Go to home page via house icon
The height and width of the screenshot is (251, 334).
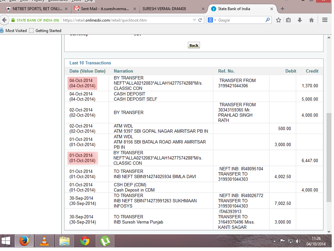pyautogui.click(x=311, y=20)
